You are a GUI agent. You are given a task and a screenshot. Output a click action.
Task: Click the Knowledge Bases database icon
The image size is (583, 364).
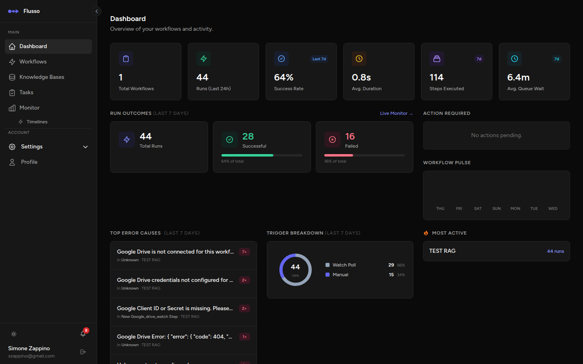(x=12, y=77)
